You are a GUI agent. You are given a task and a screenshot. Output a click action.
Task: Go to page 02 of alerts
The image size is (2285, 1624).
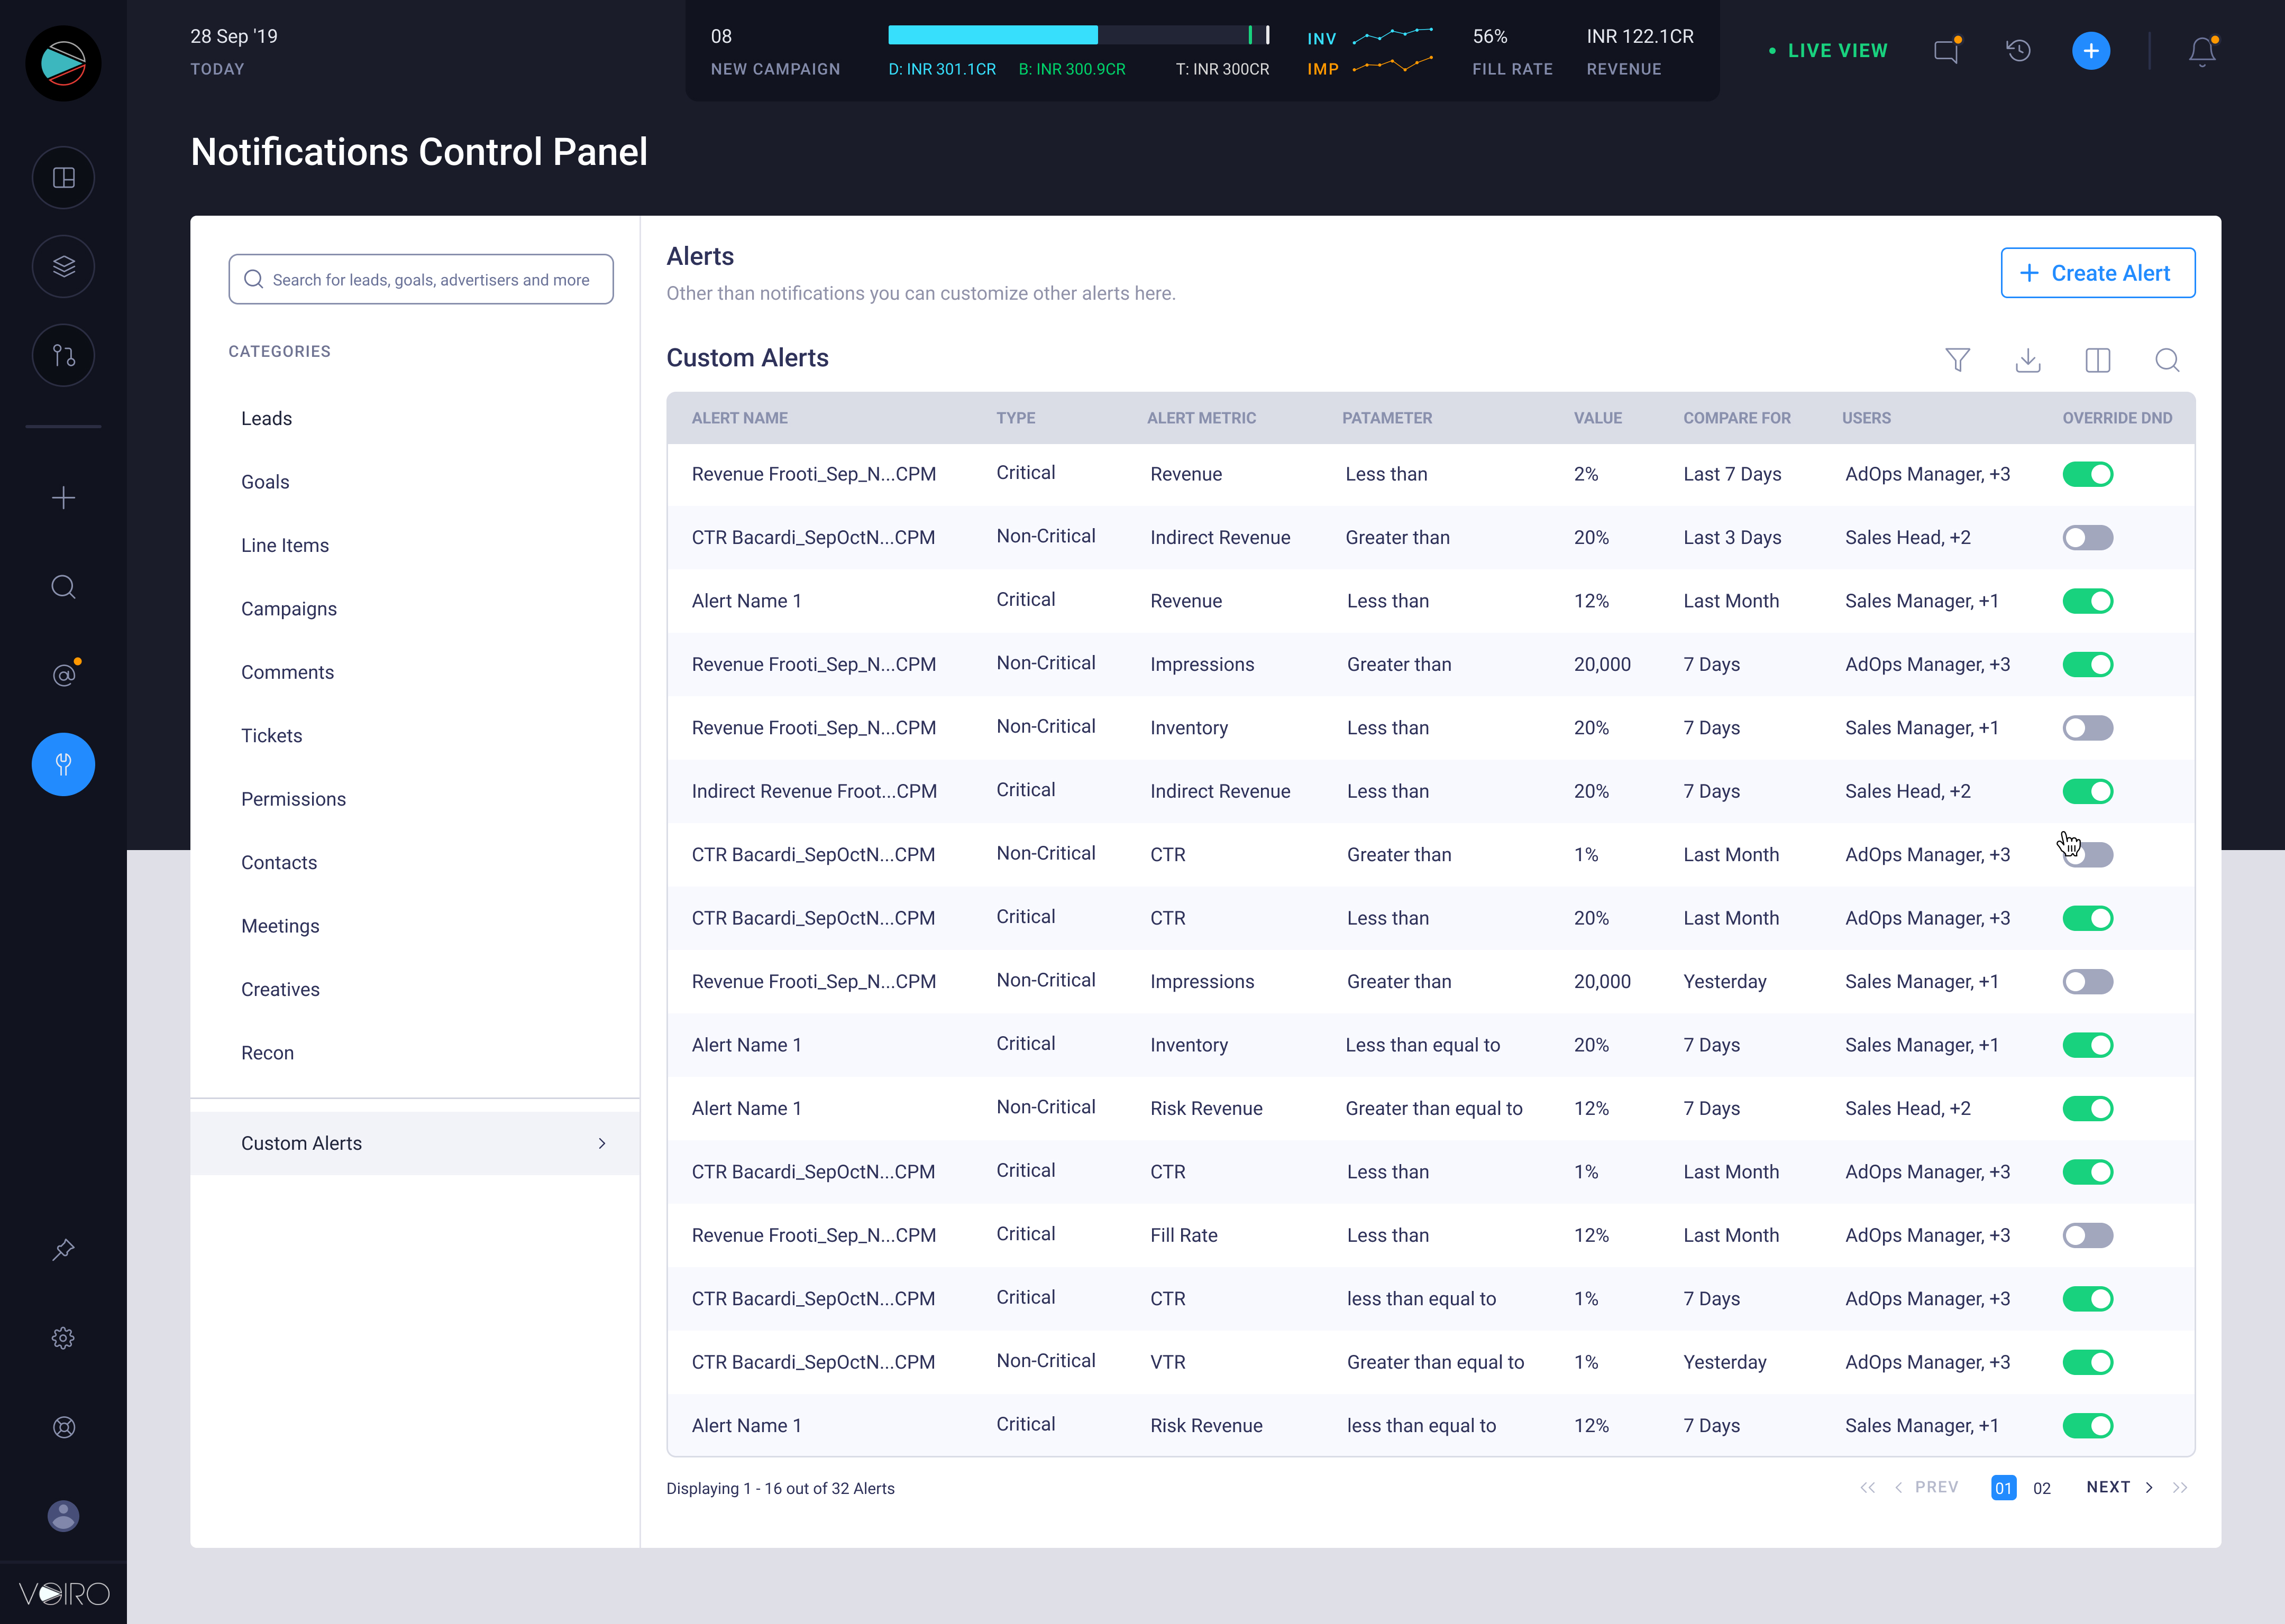[x=2041, y=1488]
